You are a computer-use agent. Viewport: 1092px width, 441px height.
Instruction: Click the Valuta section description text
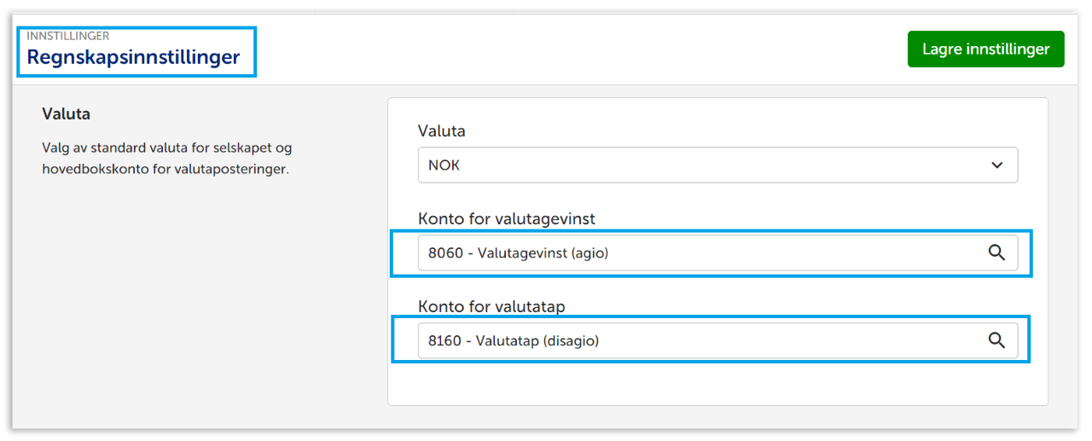[x=166, y=158]
